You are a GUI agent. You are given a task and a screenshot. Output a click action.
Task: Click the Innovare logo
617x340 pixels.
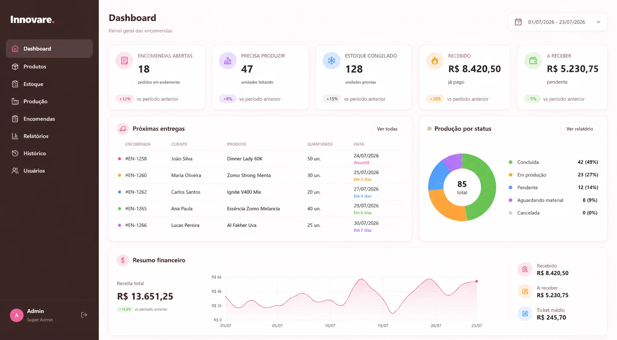pyautogui.click(x=32, y=20)
